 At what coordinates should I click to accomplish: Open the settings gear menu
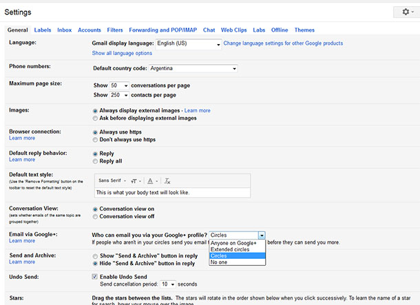pyautogui.click(x=407, y=12)
